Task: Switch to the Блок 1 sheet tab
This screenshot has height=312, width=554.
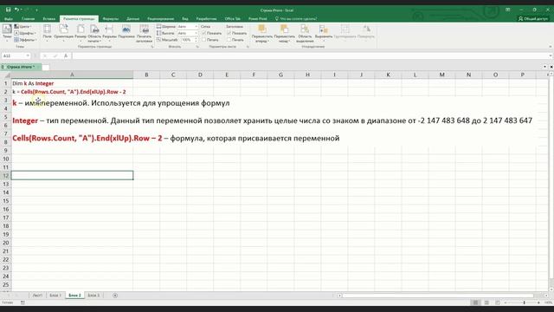Action: click(x=55, y=296)
